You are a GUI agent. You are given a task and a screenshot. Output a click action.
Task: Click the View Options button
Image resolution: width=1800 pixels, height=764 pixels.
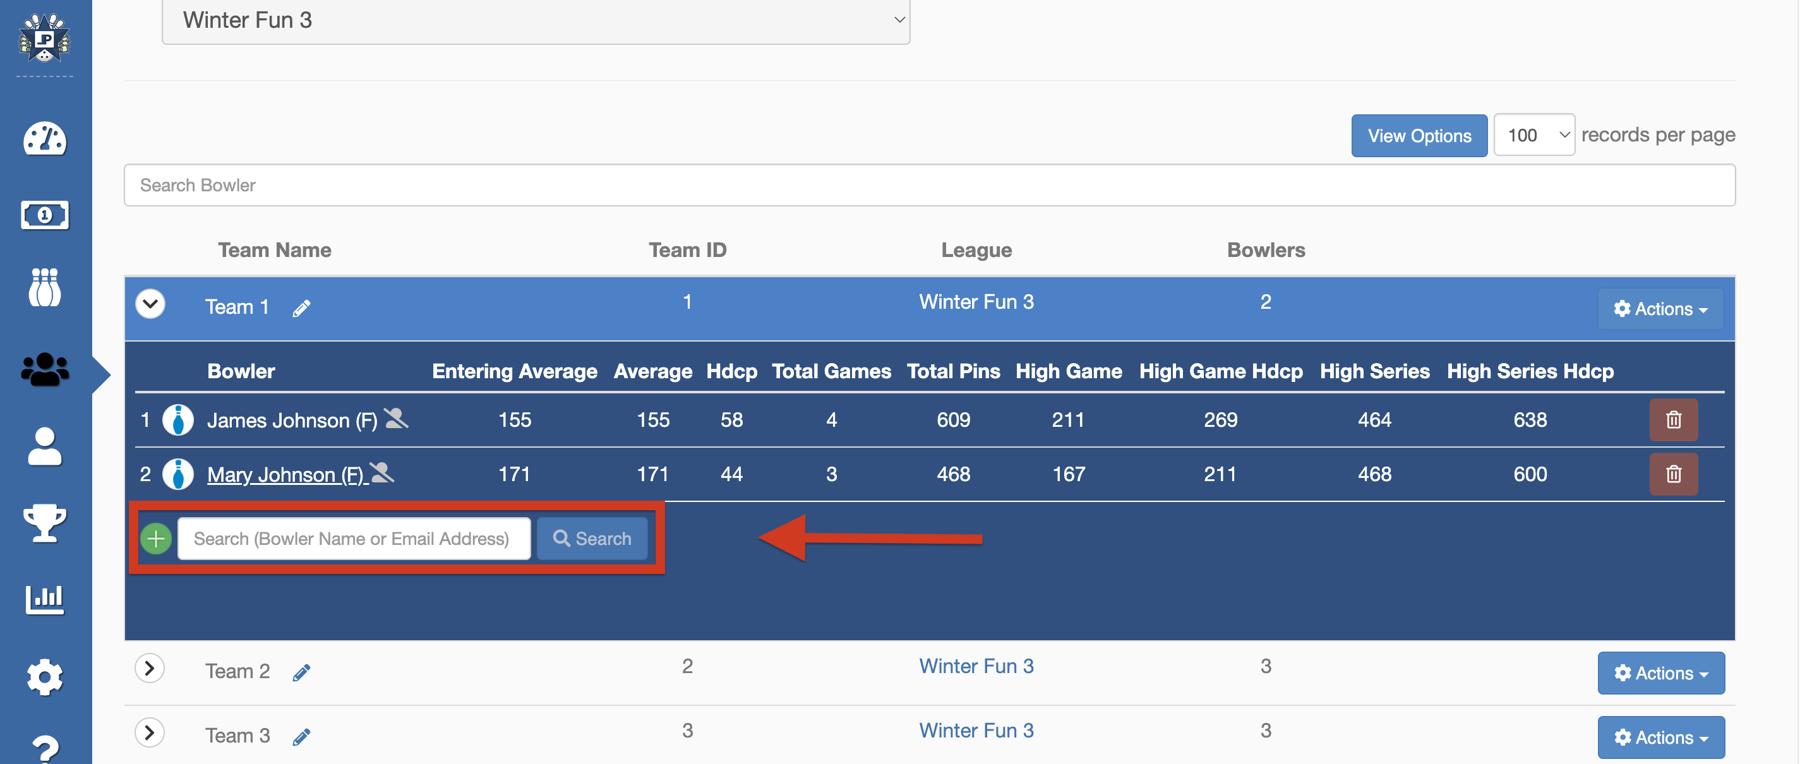pyautogui.click(x=1419, y=136)
